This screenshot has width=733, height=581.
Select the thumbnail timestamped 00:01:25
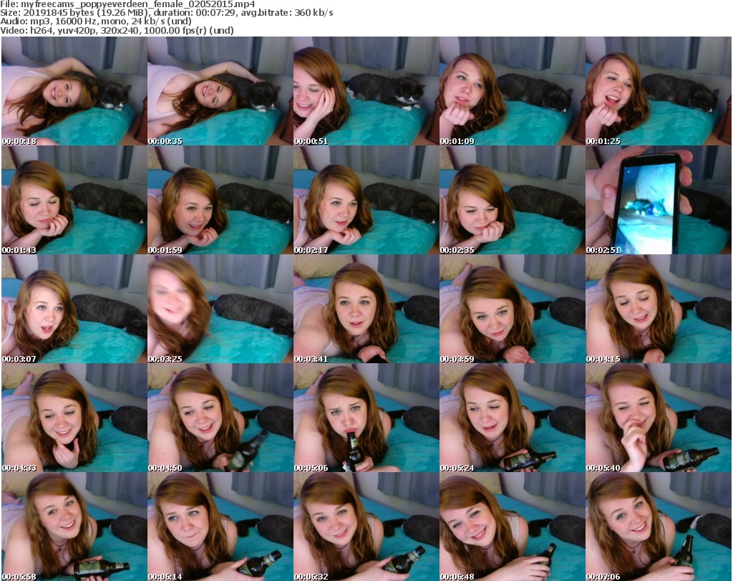click(659, 91)
